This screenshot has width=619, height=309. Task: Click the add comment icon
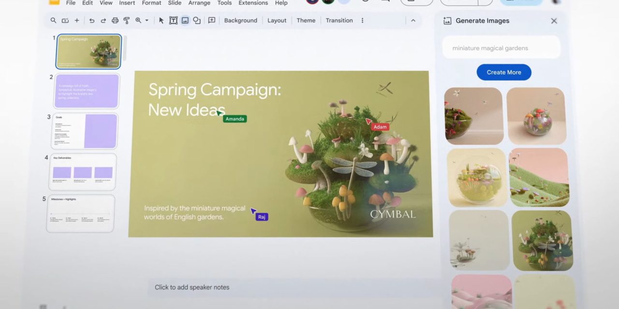(211, 20)
